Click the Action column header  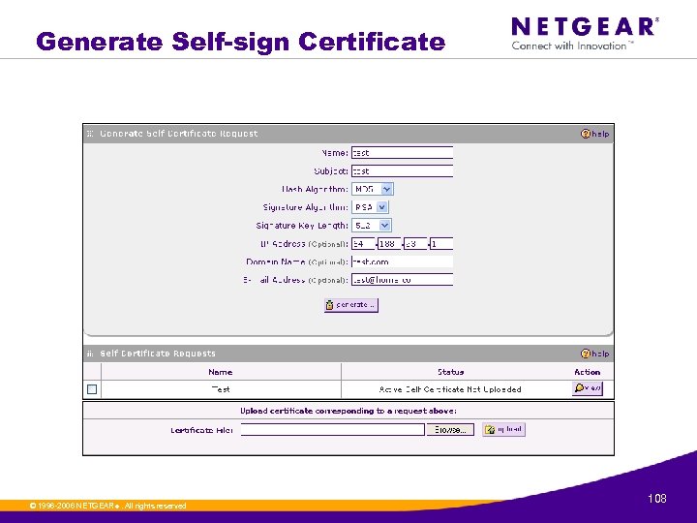(x=588, y=372)
